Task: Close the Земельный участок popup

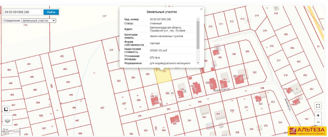Action: click(x=201, y=9)
